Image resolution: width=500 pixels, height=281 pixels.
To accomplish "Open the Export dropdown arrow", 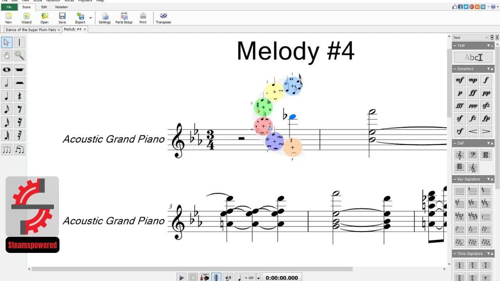I will coord(91,18).
